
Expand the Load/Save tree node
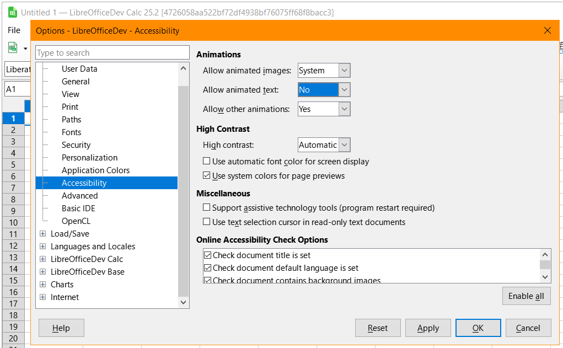pyautogui.click(x=42, y=234)
